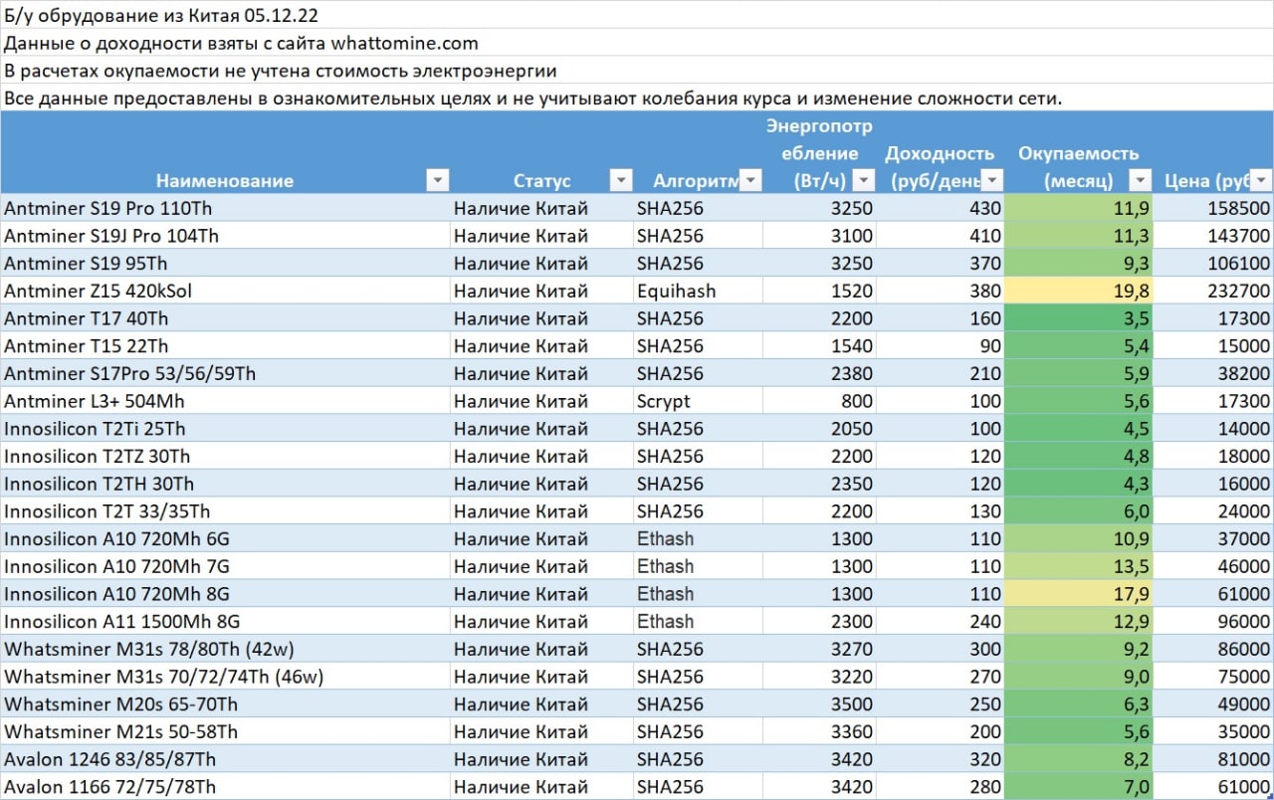Image resolution: width=1274 pixels, height=800 pixels.
Task: Select the daily income cell 240
Action: pyautogui.click(x=942, y=621)
